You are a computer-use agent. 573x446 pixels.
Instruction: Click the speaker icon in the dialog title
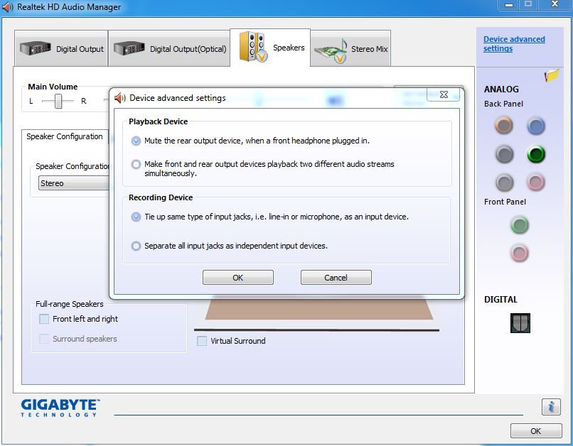click(120, 98)
